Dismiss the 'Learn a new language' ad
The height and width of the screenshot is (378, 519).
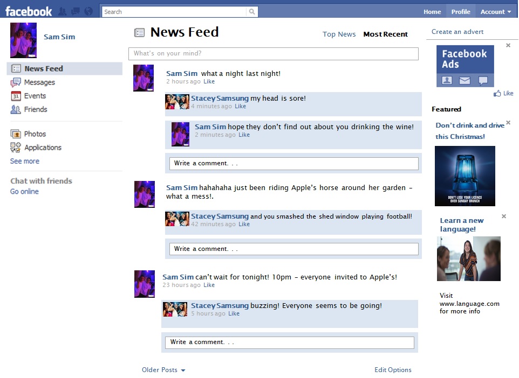point(504,216)
